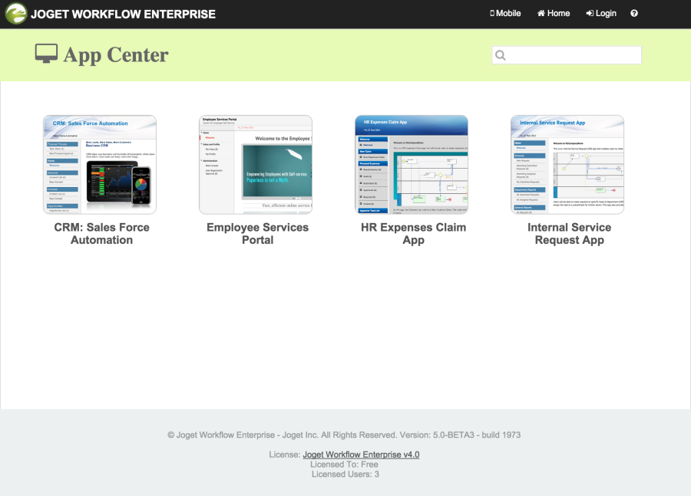Click the Internal Service Request App title
The image size is (691, 496).
pyautogui.click(x=570, y=234)
